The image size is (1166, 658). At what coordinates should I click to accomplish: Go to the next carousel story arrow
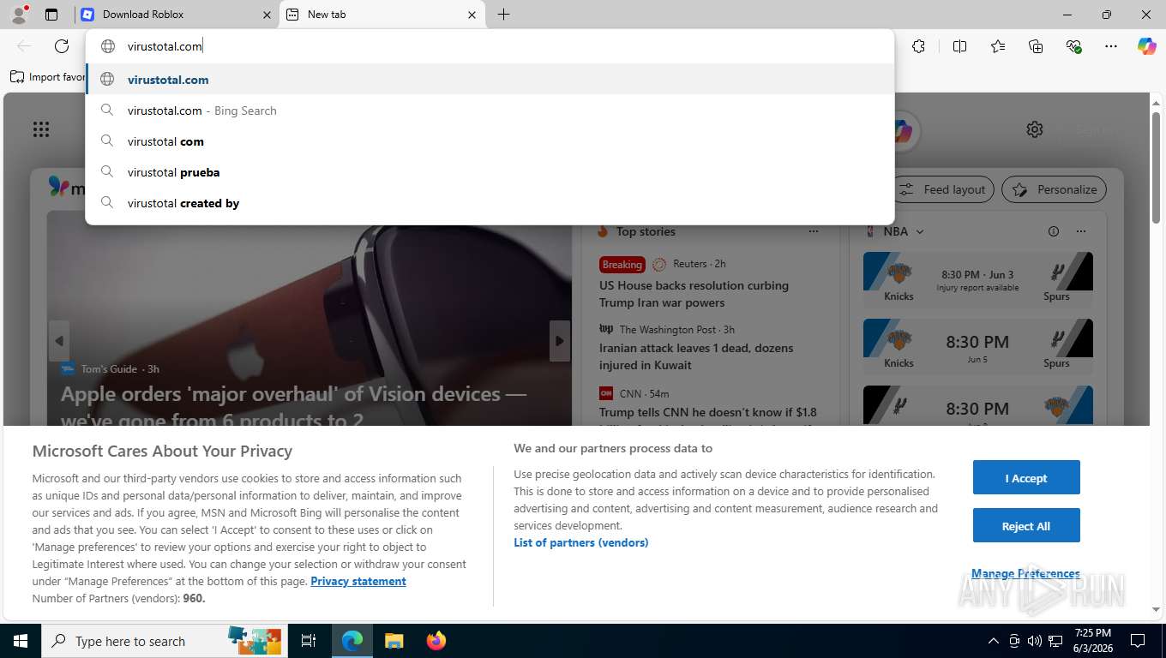coord(560,340)
